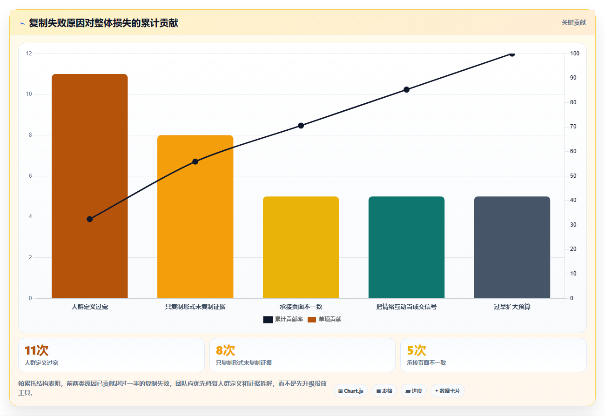This screenshot has height=416, width=605.
Task: Click the brown 人群定义过宽 bar
Action: point(90,186)
